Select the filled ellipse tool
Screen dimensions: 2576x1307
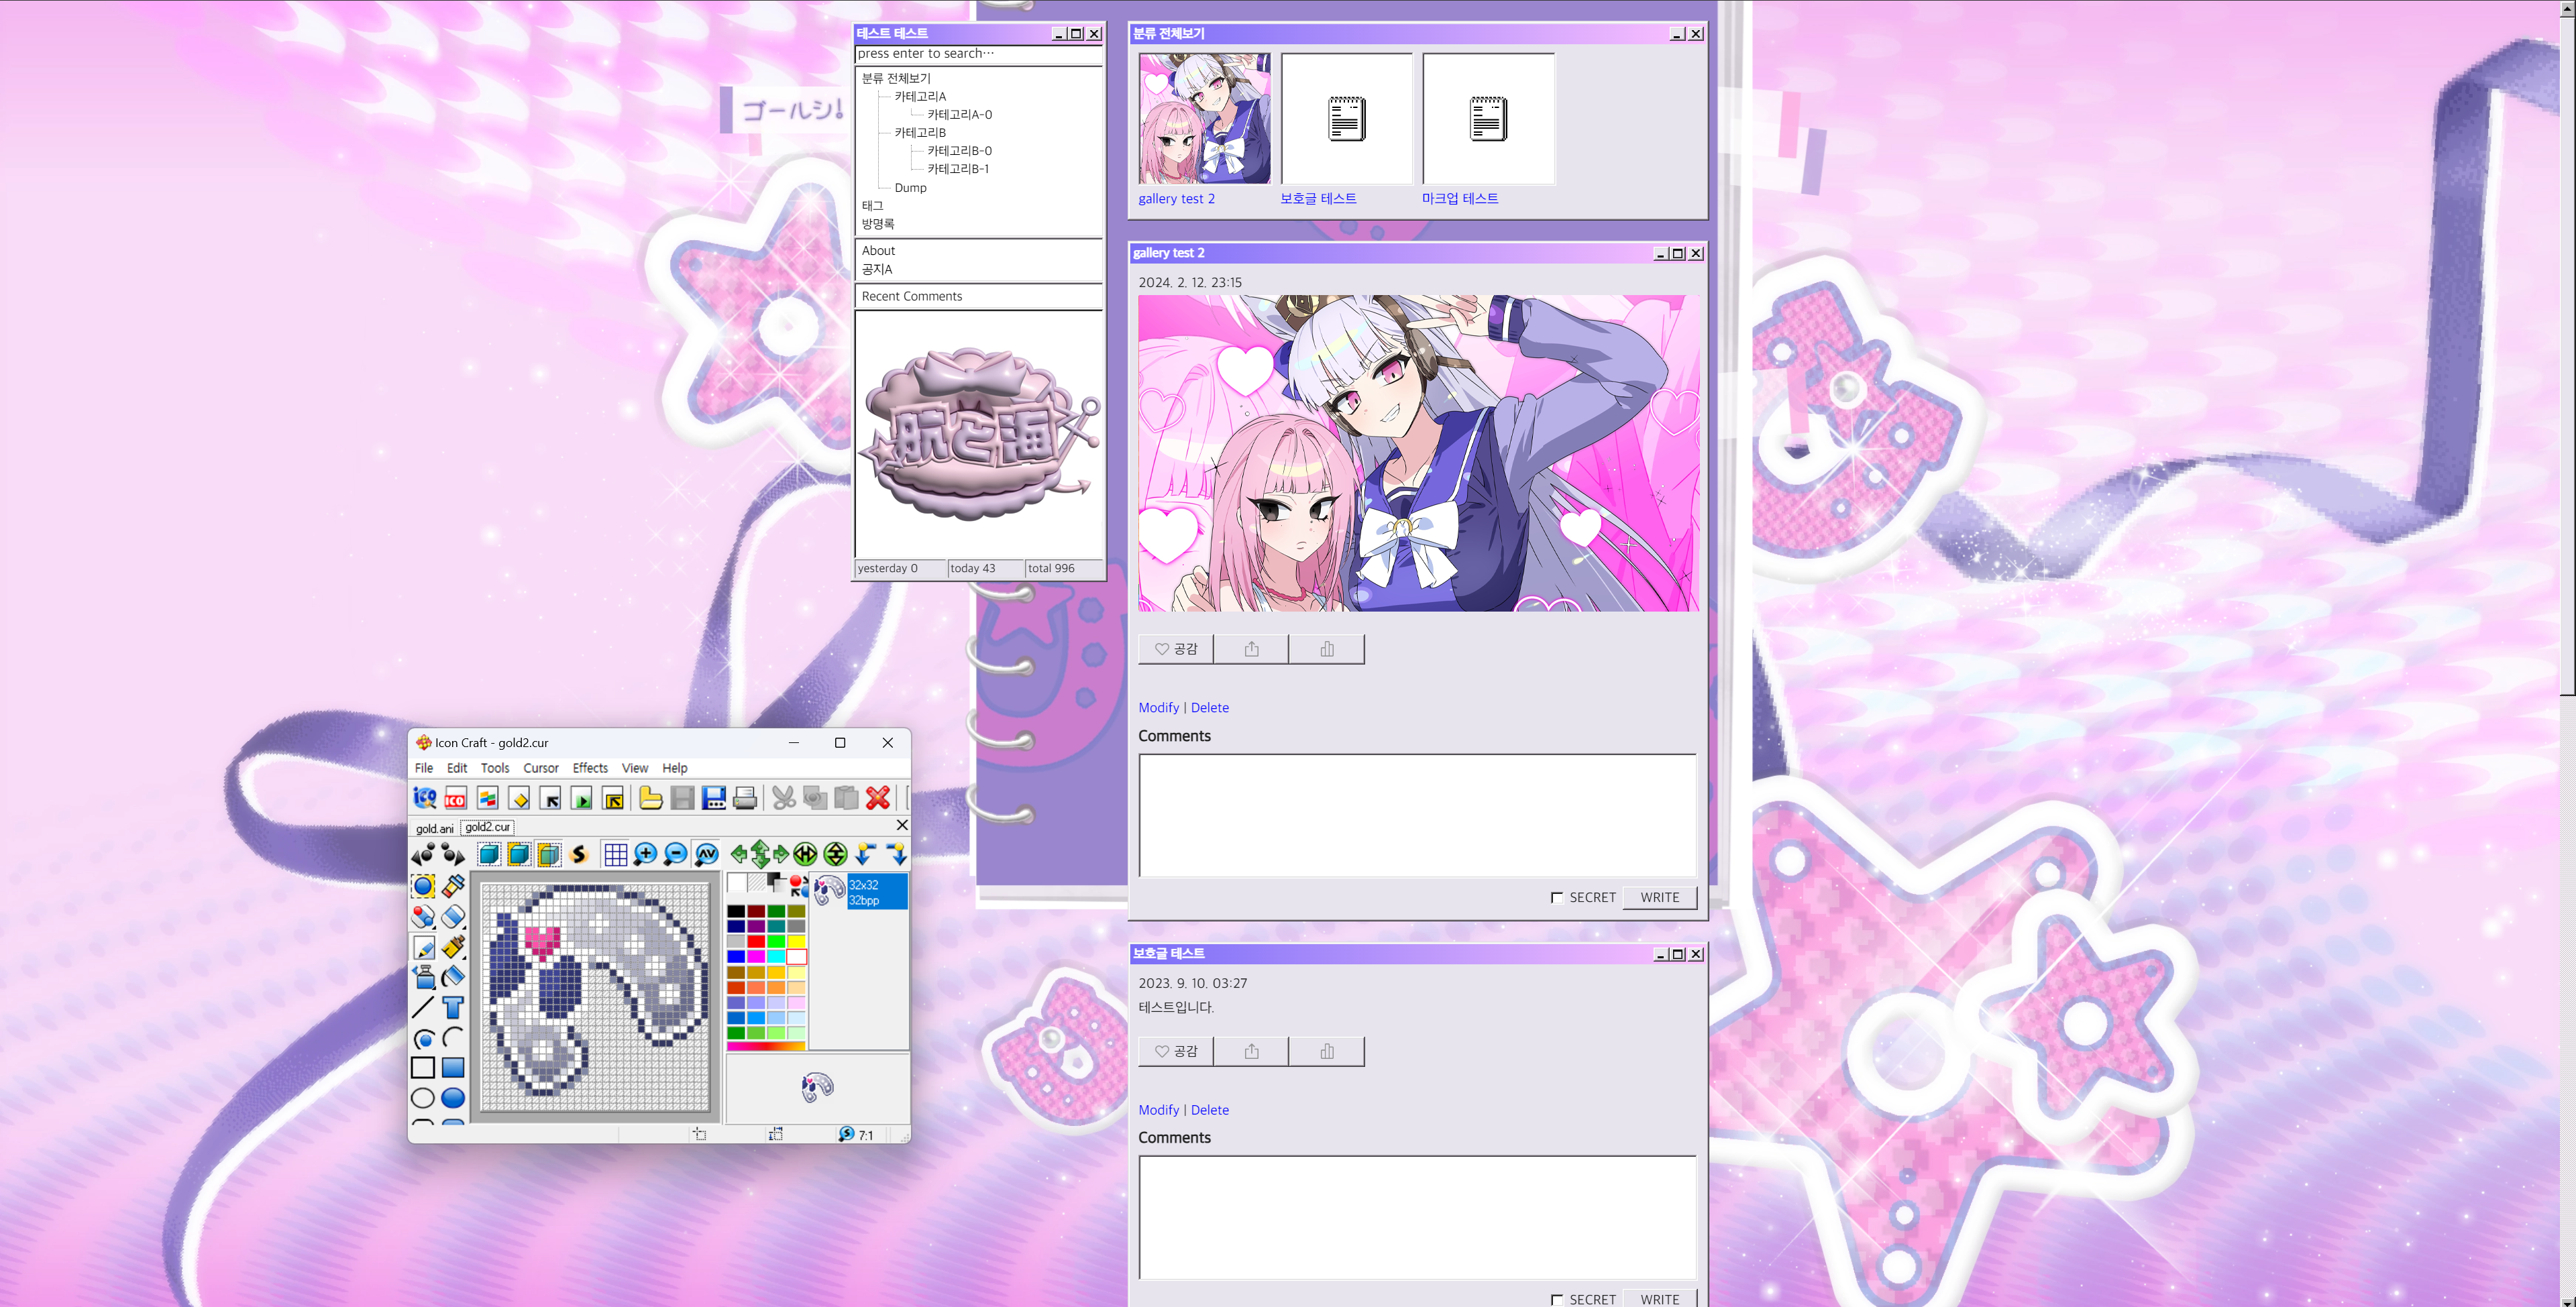[453, 1098]
